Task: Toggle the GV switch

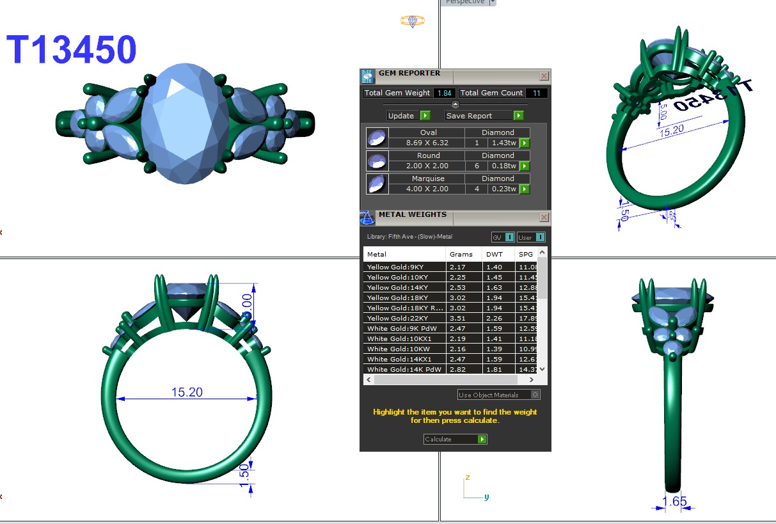Action: coord(509,237)
